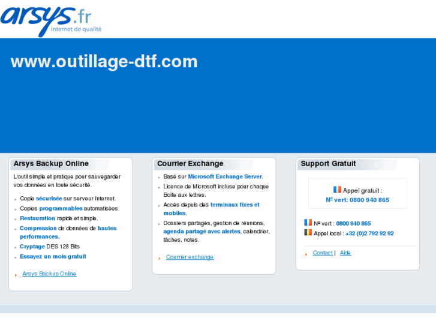The width and height of the screenshot is (436, 327).
Task: Click internet de qualité tagline
Action: (76, 29)
